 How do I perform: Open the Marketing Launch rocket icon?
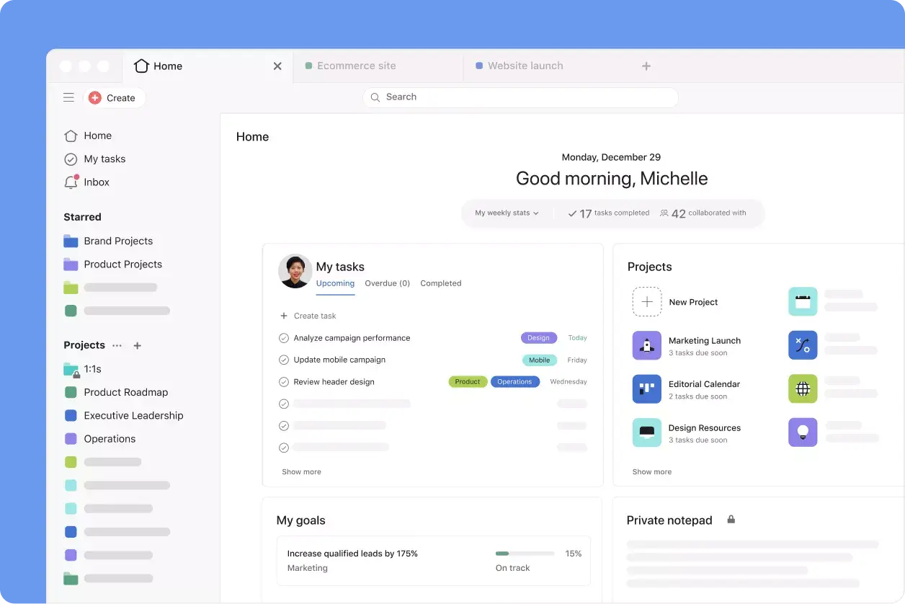[x=646, y=346]
